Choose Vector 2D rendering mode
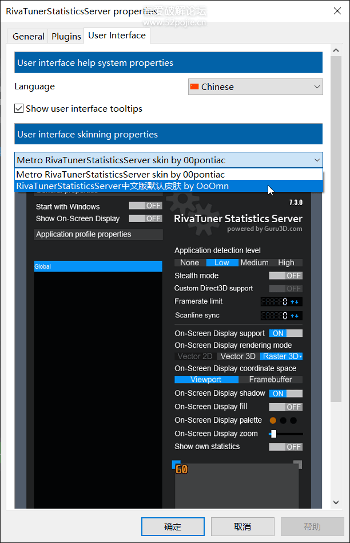 (x=196, y=356)
